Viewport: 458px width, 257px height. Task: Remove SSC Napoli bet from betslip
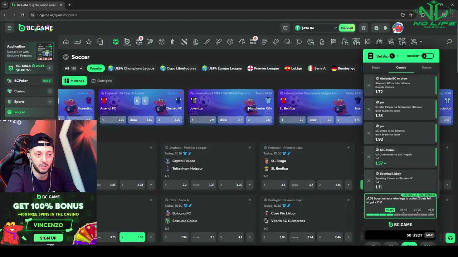[369, 157]
